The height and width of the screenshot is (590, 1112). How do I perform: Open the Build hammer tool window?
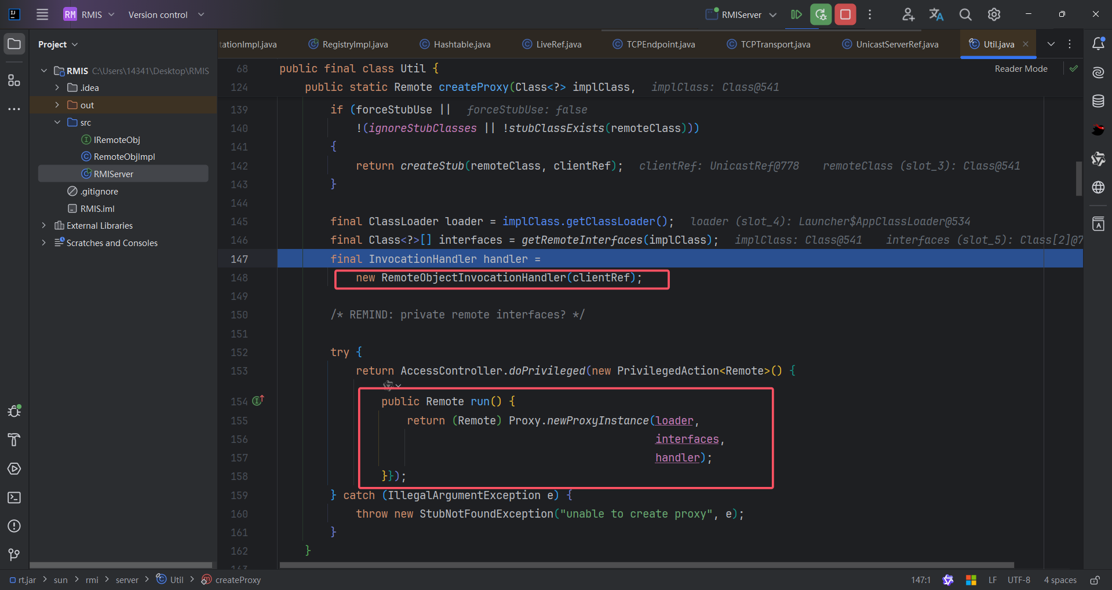tap(14, 440)
